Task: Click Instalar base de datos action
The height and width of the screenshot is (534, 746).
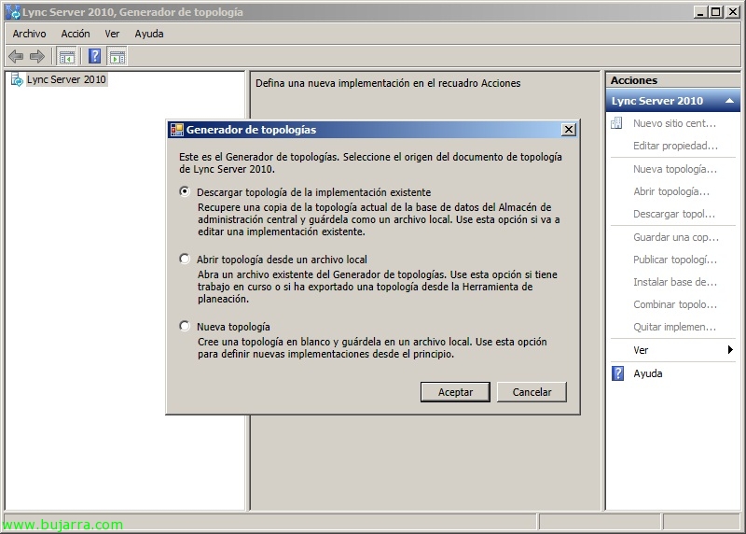Action: (674, 282)
